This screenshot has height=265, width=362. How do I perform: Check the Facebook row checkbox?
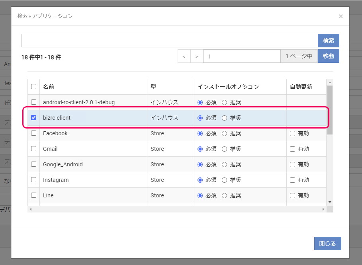[x=33, y=133]
